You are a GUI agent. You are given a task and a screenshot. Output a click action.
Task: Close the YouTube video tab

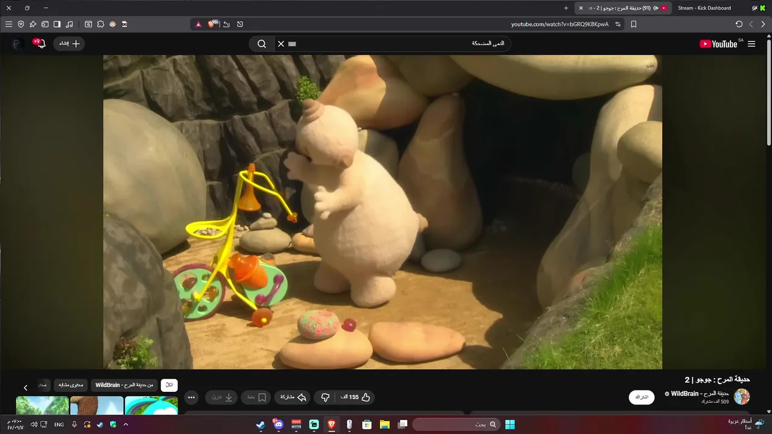click(581, 8)
